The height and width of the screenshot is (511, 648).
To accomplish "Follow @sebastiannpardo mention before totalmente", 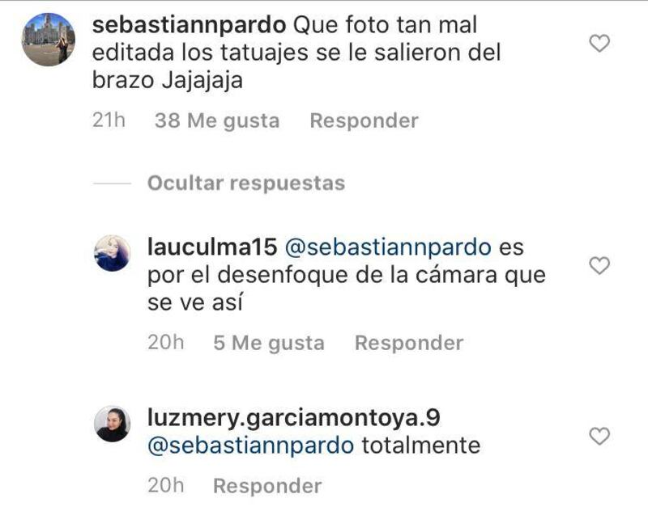I will coord(250,446).
